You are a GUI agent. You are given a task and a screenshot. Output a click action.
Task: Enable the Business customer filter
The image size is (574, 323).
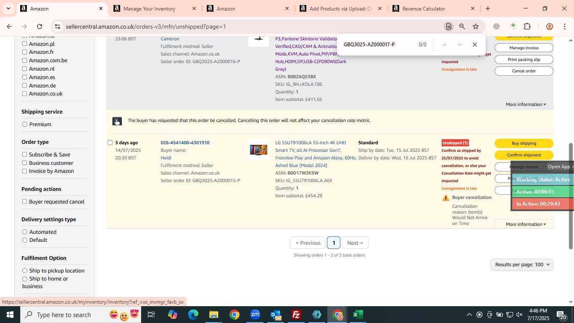(x=24, y=163)
